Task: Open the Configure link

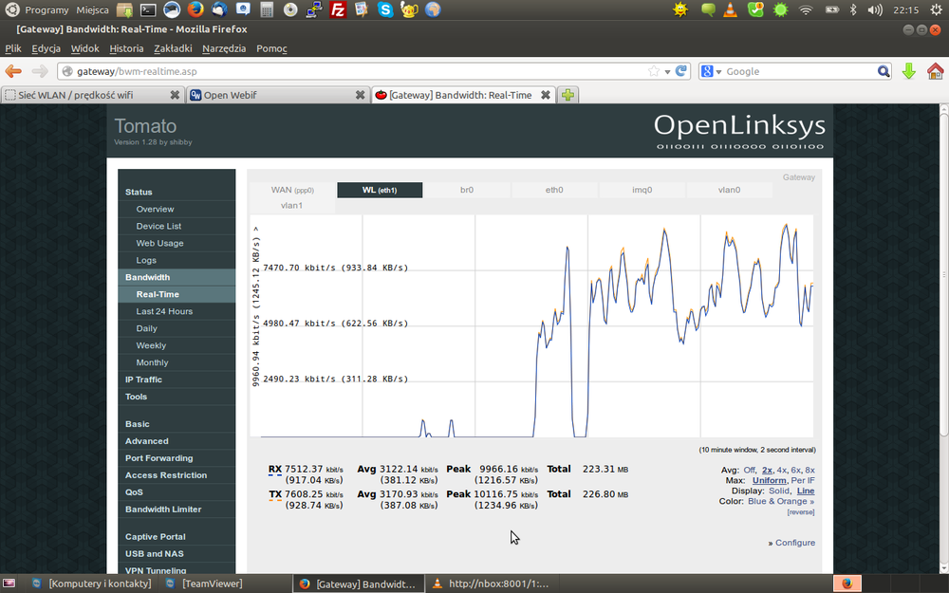Action: pyautogui.click(x=794, y=543)
